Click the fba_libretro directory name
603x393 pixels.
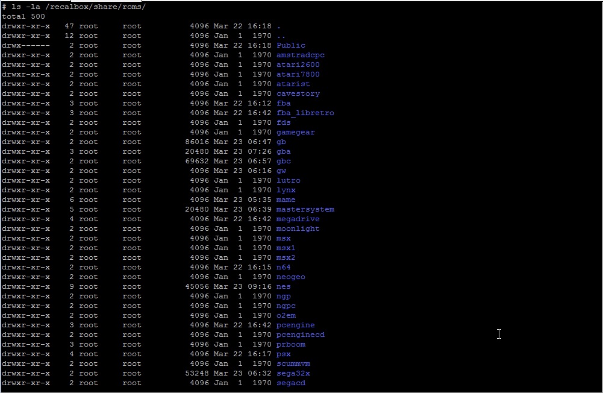tap(305, 113)
